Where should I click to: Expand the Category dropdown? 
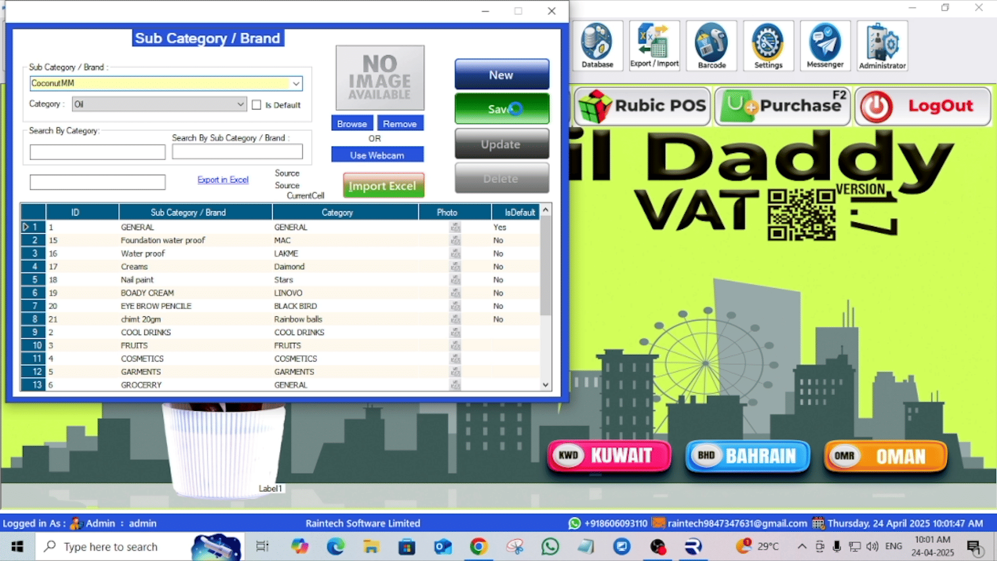click(240, 104)
